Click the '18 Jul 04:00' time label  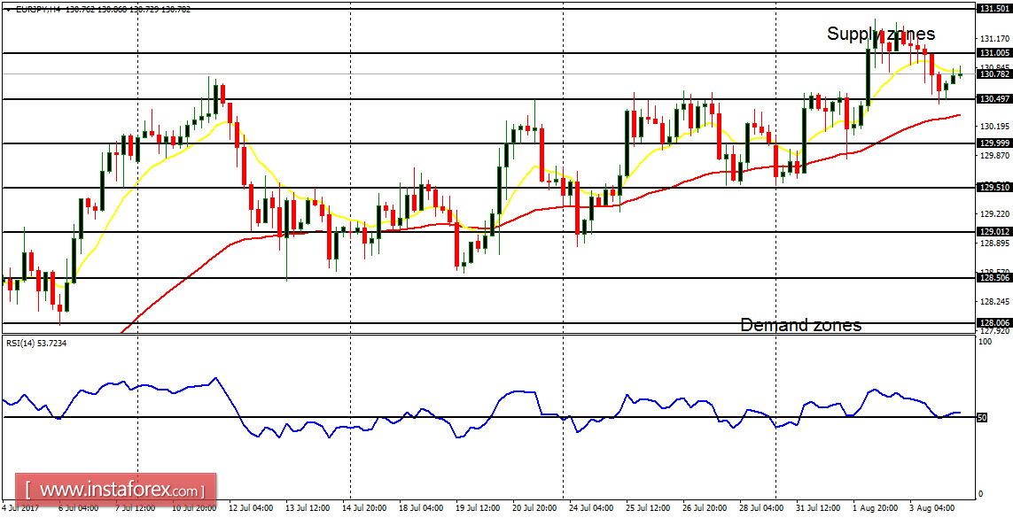[421, 508]
